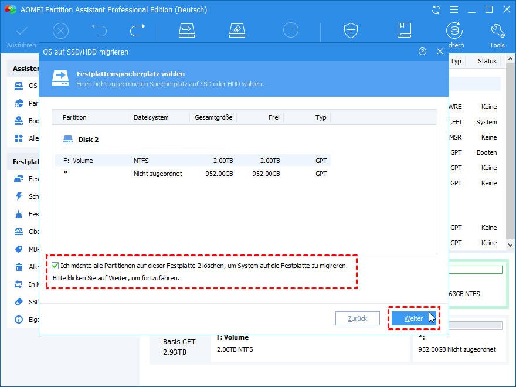Image resolution: width=516 pixels, height=387 pixels.
Task: Open the dialog help question mark icon
Action: click(x=422, y=52)
